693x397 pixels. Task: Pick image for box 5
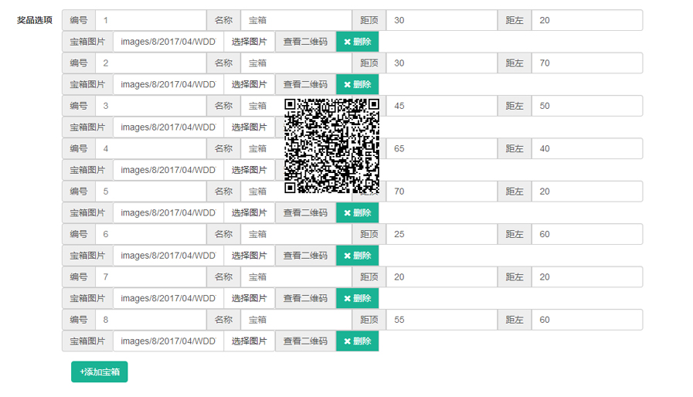[250, 212]
